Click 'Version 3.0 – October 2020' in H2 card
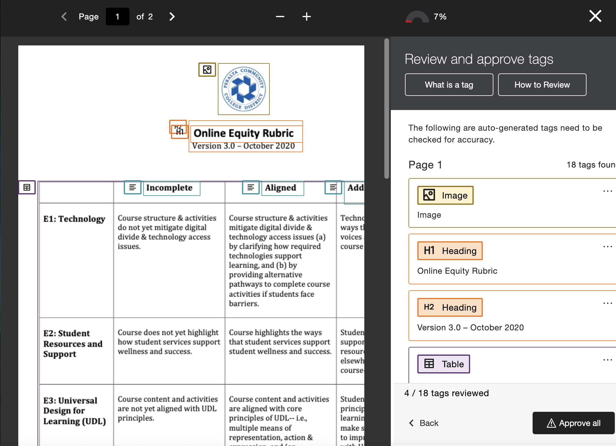 click(470, 327)
